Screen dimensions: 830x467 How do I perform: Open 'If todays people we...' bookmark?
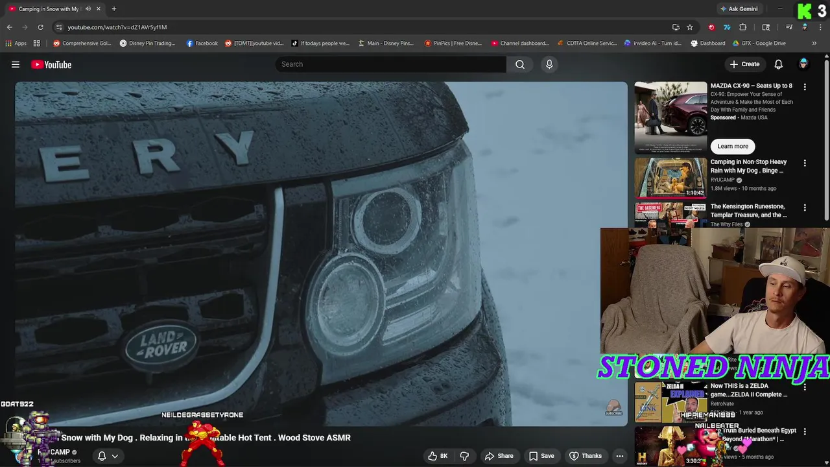tap(321, 43)
